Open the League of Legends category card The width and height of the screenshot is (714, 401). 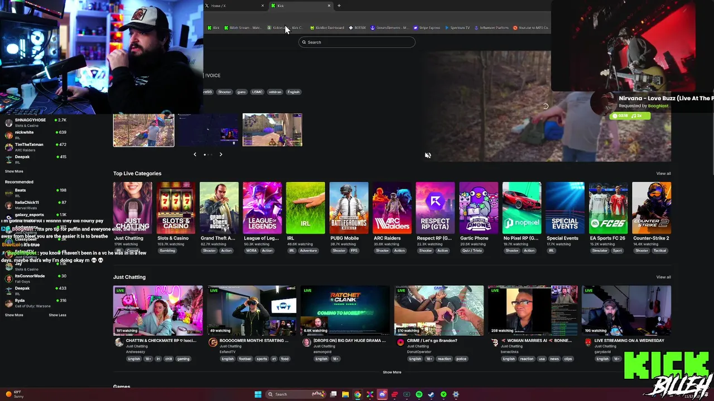[x=262, y=208]
